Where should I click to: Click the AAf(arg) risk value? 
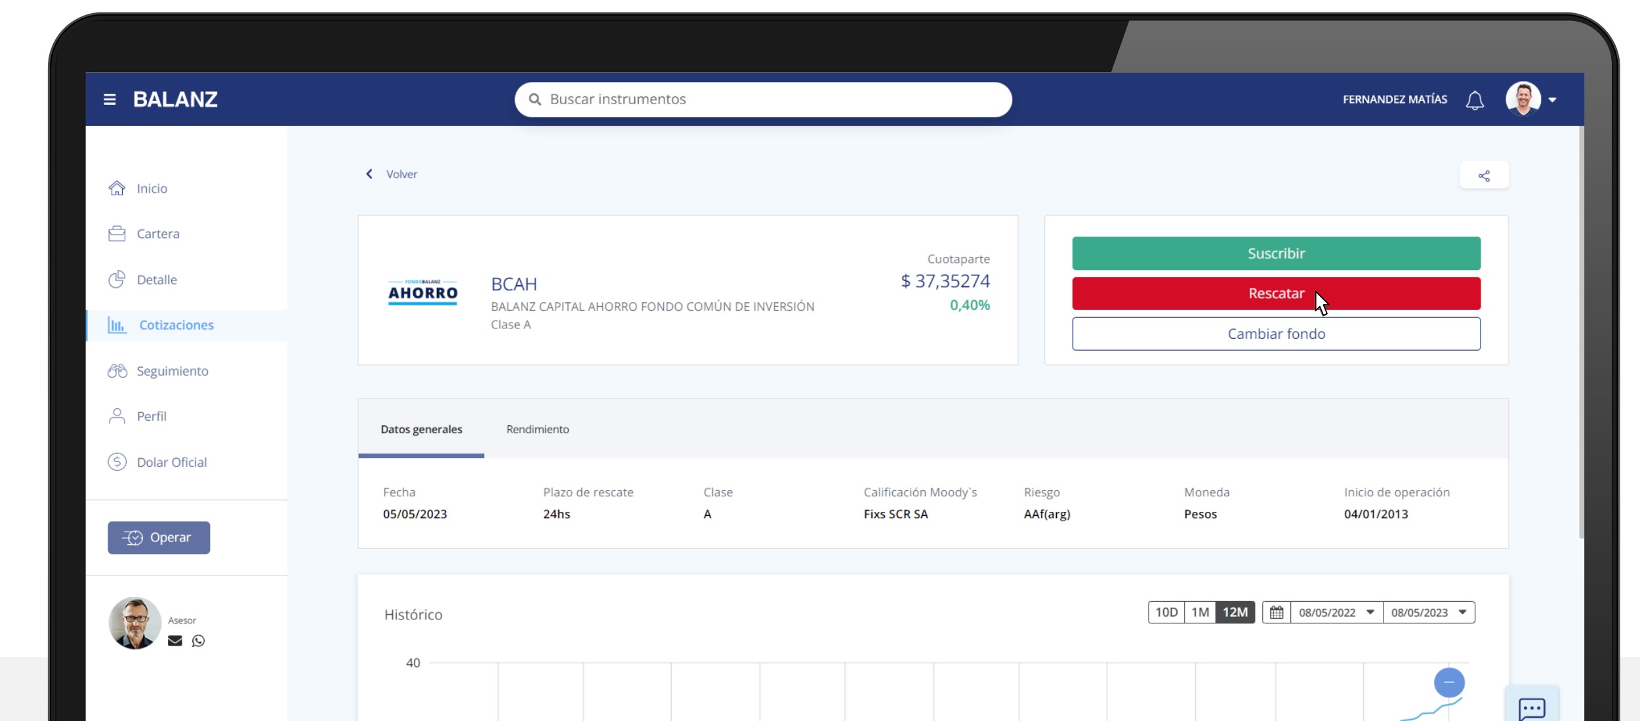(x=1047, y=515)
